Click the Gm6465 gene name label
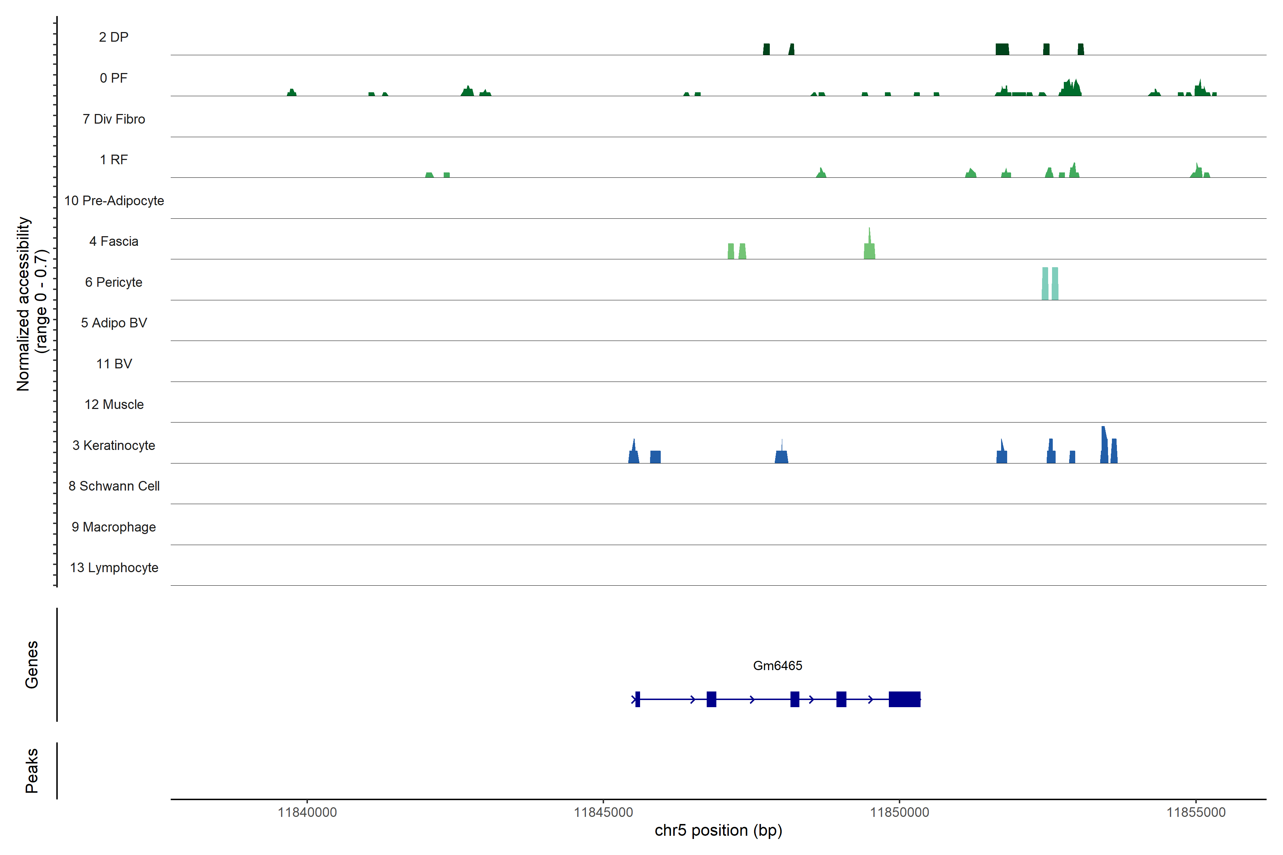The width and height of the screenshot is (1283, 855). click(777, 666)
